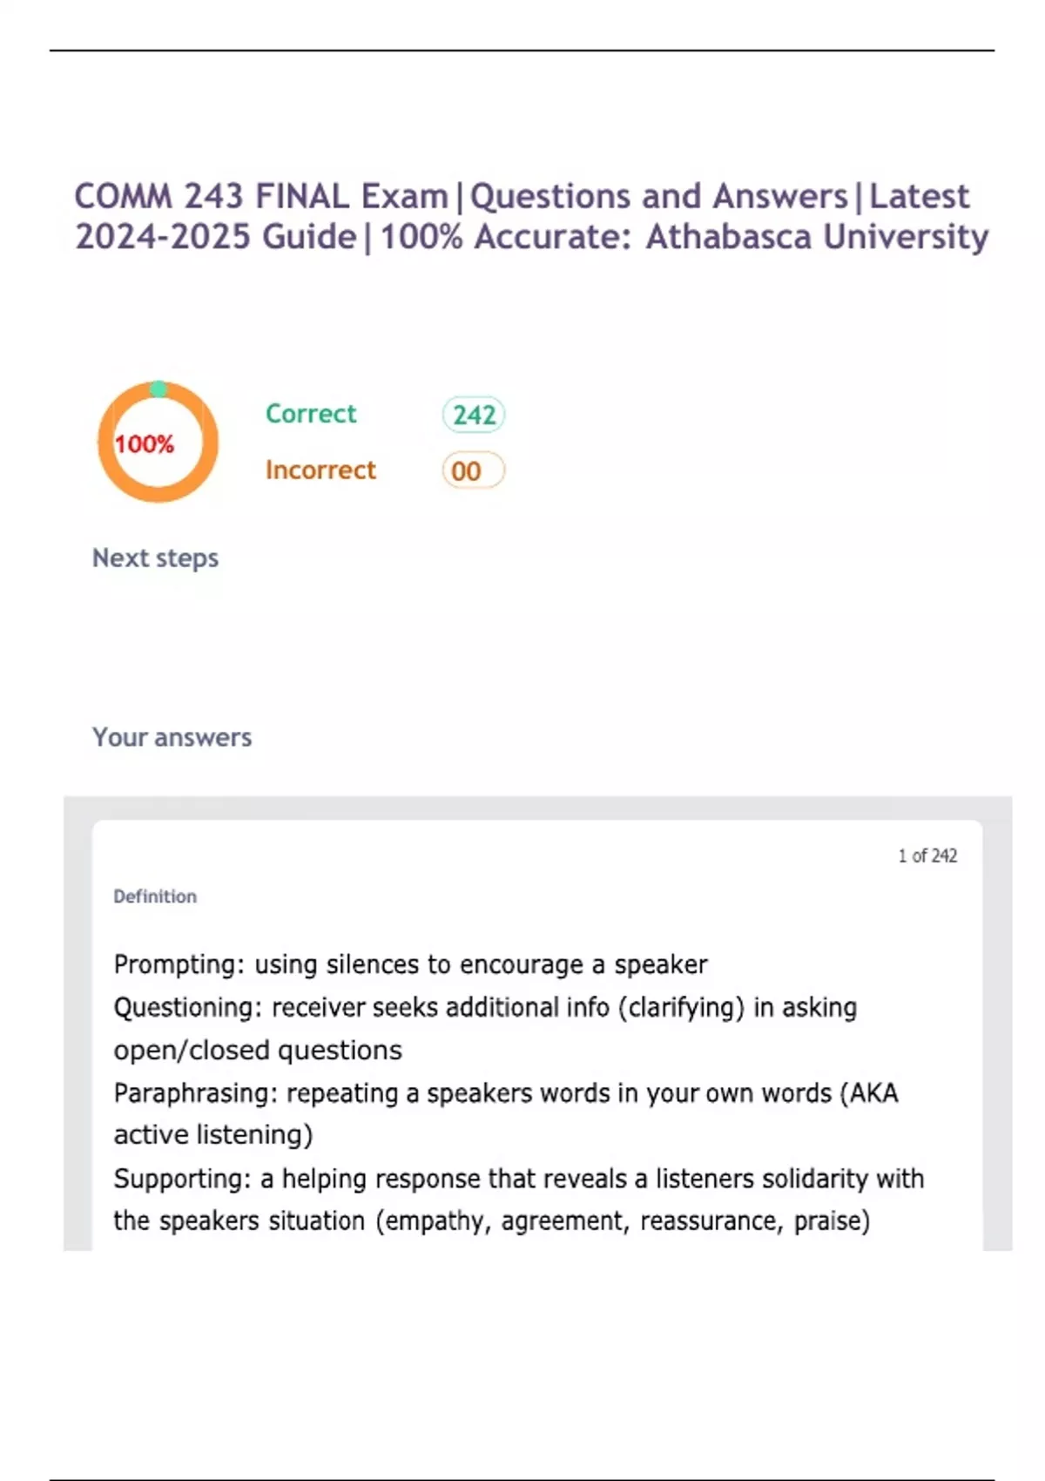Select the Supporting definition line

click(518, 1179)
